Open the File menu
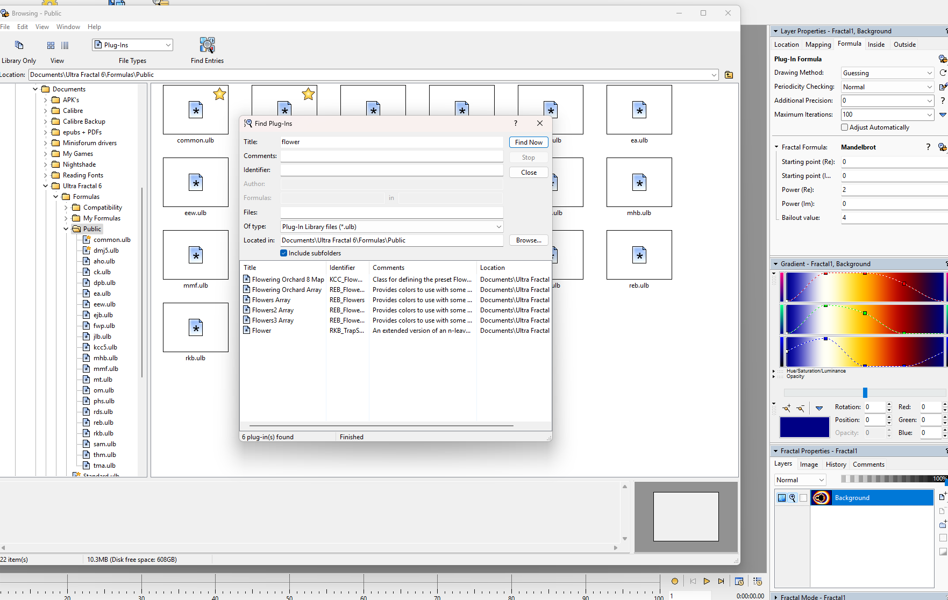 coord(5,27)
